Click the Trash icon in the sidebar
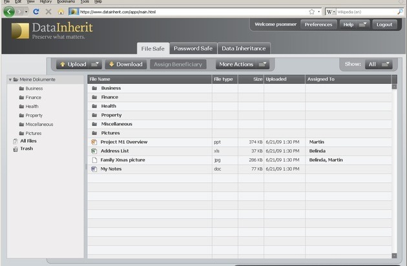The width and height of the screenshot is (407, 266). tap(15, 148)
